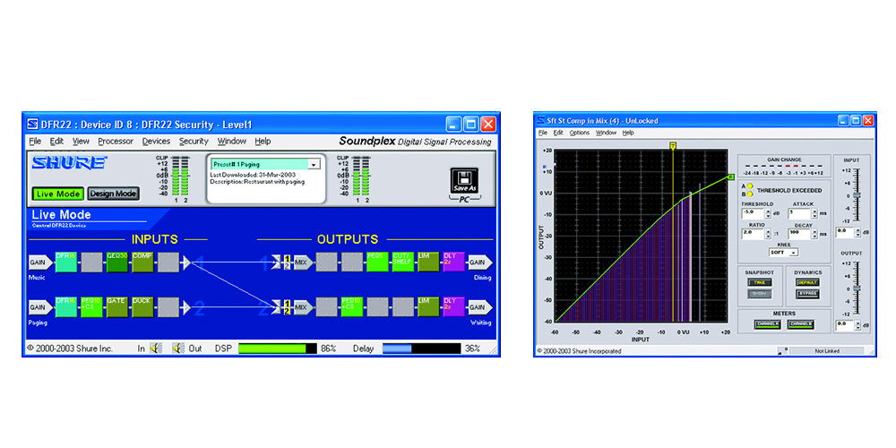
Task: Switch to Live Mode
Action: tap(57, 194)
